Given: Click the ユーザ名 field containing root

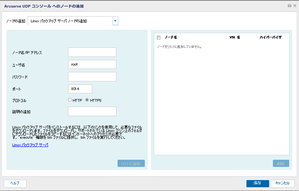Looking at the screenshot, I should click(92, 64).
